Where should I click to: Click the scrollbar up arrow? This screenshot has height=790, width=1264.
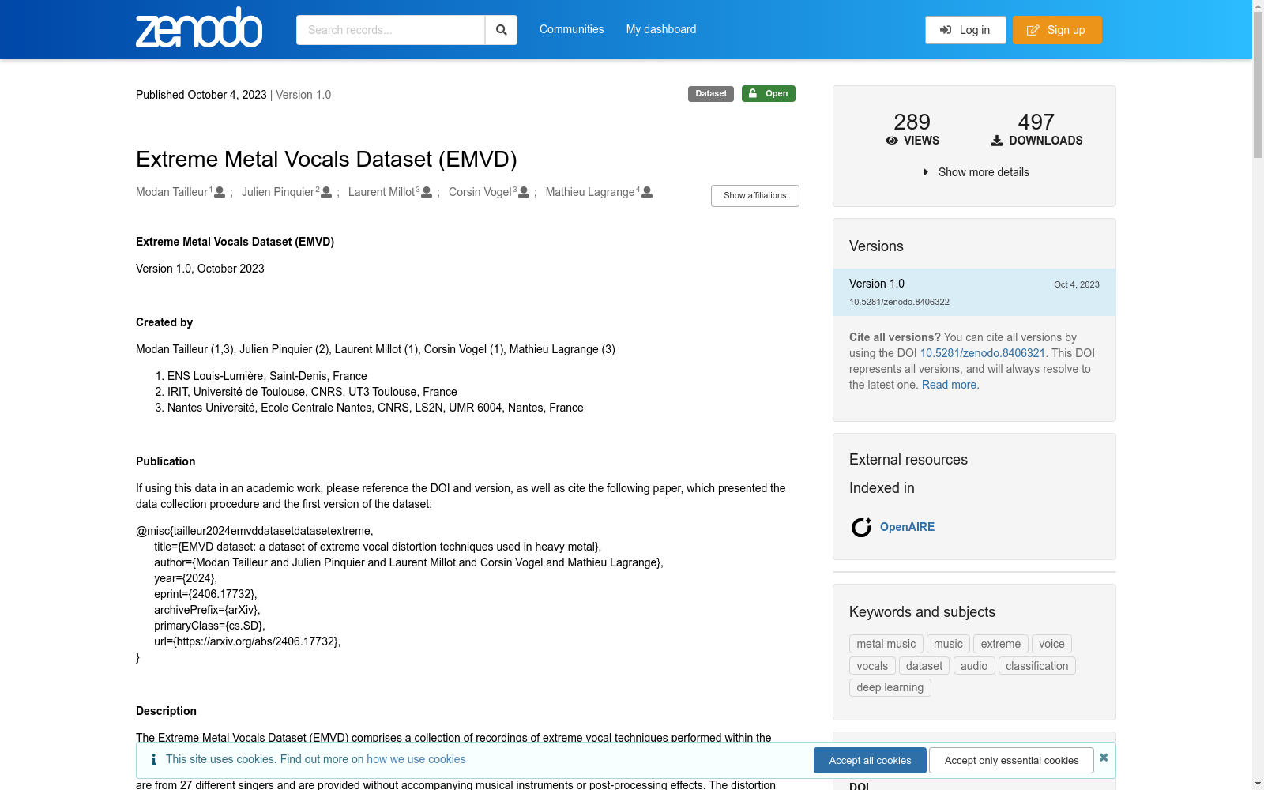[1258, 6]
